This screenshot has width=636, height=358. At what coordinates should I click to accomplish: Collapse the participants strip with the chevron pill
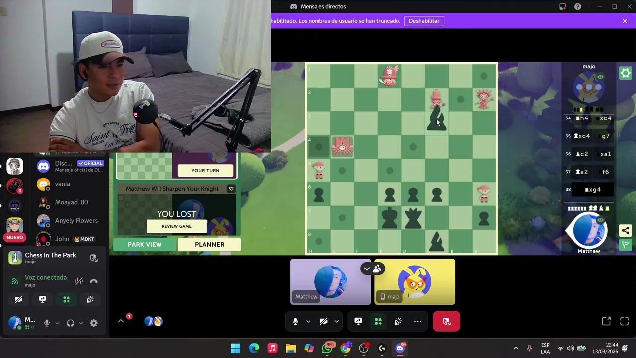pos(372,269)
